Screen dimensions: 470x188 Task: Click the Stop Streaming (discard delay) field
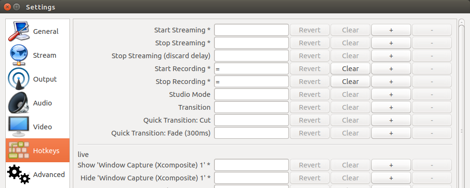pos(252,56)
